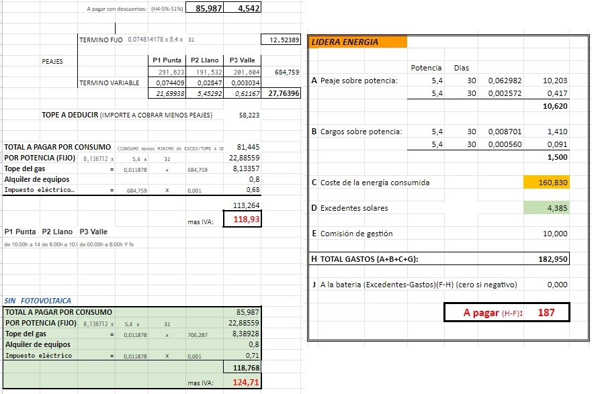
Task: Click the 'A la bateria' row label
Action: coord(419,285)
